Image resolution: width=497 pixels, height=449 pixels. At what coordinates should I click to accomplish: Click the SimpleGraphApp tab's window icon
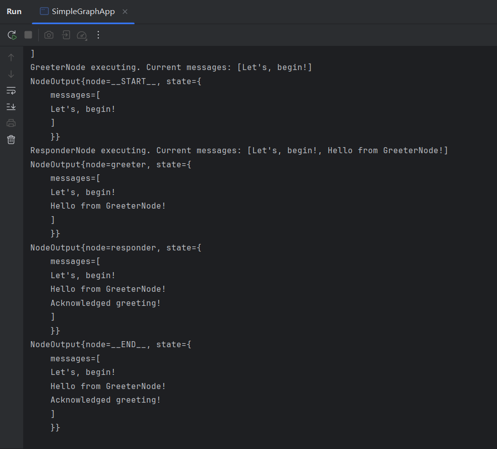coord(44,12)
